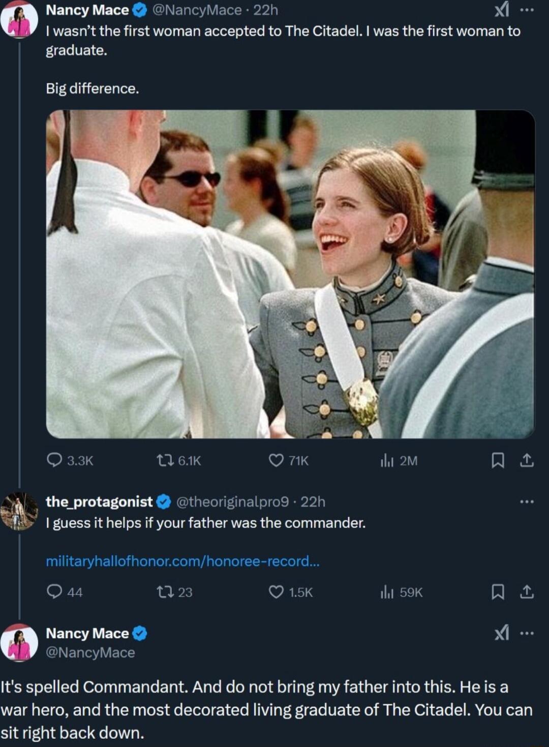Click the_protagonist's profile avatar

click(19, 511)
